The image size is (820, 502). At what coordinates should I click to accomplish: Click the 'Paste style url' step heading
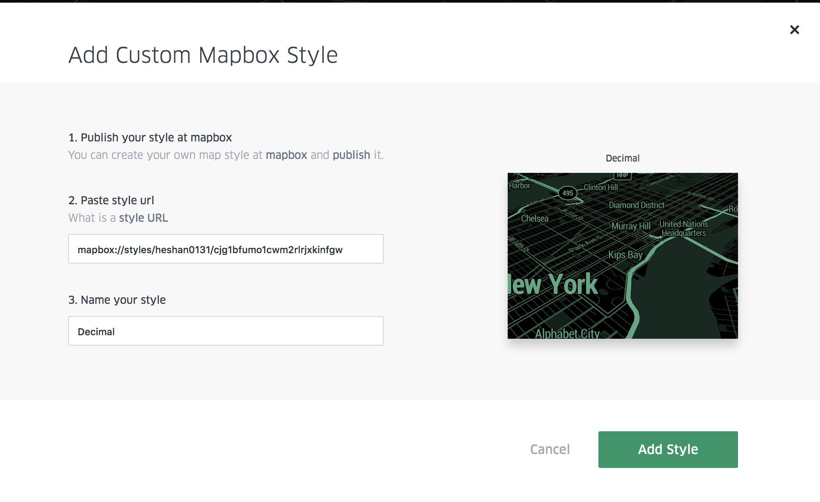(x=111, y=200)
